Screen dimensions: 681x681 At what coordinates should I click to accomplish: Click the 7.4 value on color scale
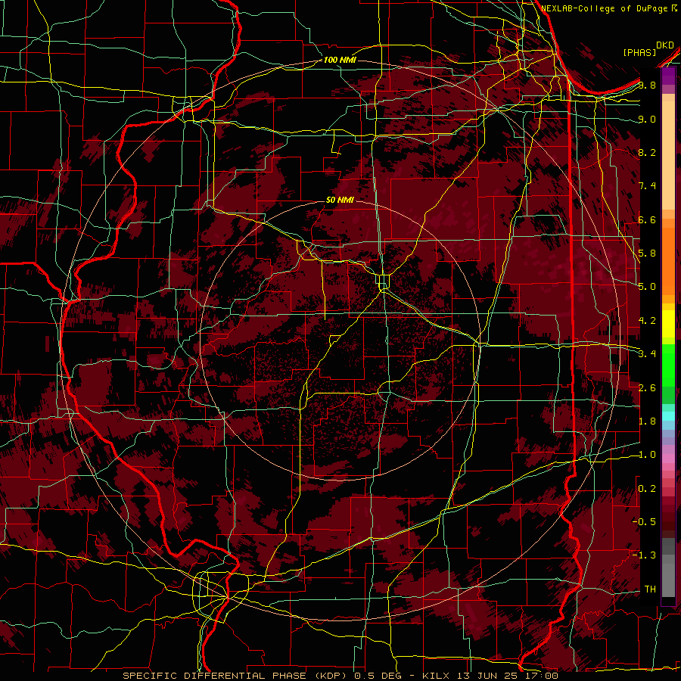tap(647, 186)
